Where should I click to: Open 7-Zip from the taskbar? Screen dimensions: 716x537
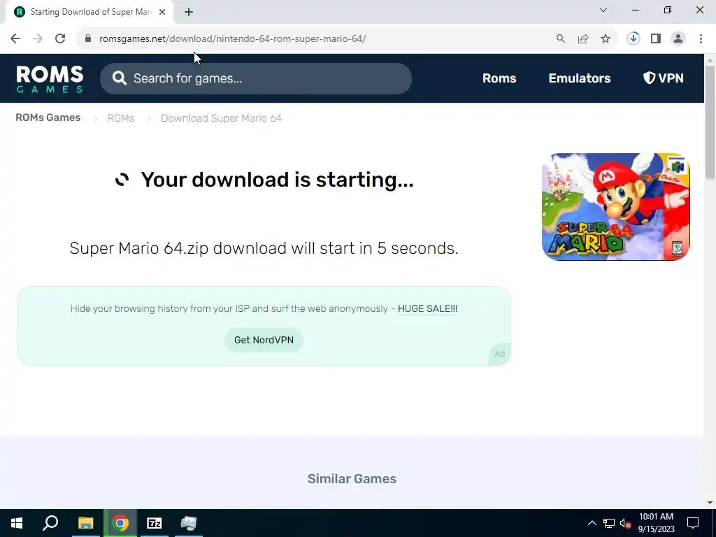pos(155,523)
